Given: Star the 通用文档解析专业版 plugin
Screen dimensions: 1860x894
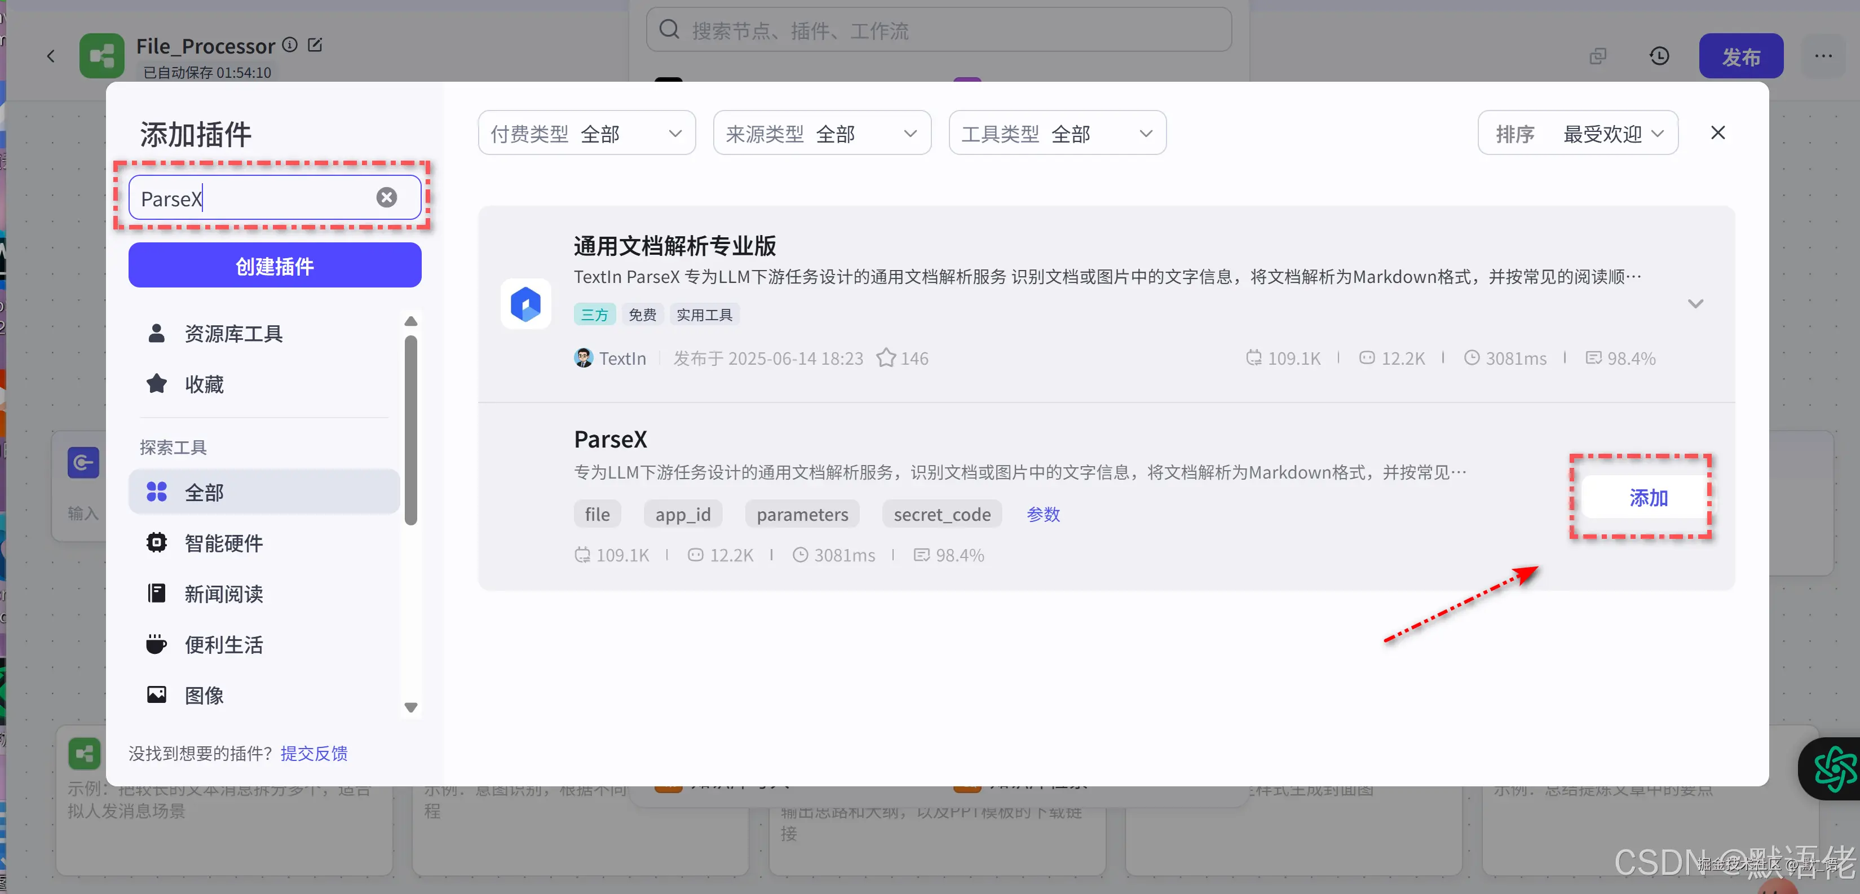Looking at the screenshot, I should (x=886, y=357).
